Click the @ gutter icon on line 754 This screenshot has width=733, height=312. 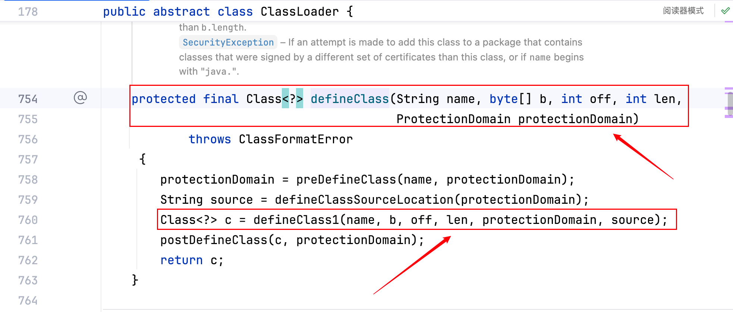(80, 98)
